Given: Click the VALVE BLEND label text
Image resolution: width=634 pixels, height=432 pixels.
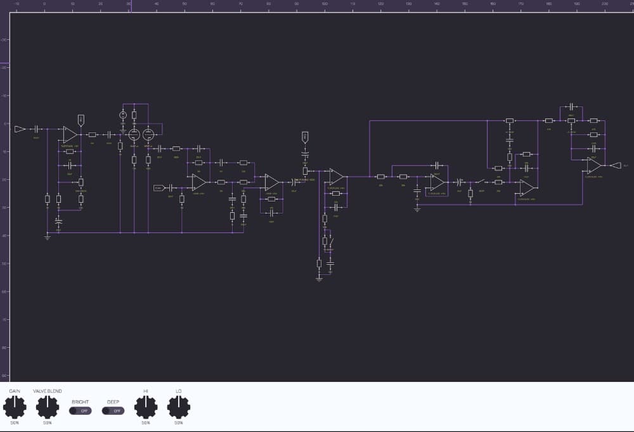Looking at the screenshot, I should [x=48, y=391].
